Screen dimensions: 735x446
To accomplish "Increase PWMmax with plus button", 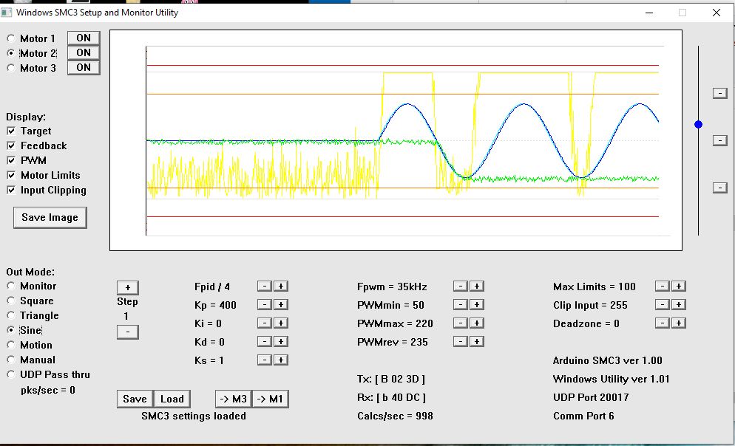I will 477,323.
